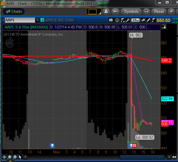Toggle the crosshair cursor tool
The width and height of the screenshot is (178, 162).
point(4,157)
